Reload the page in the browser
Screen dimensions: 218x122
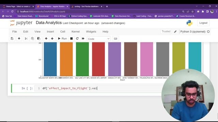click(12, 12)
